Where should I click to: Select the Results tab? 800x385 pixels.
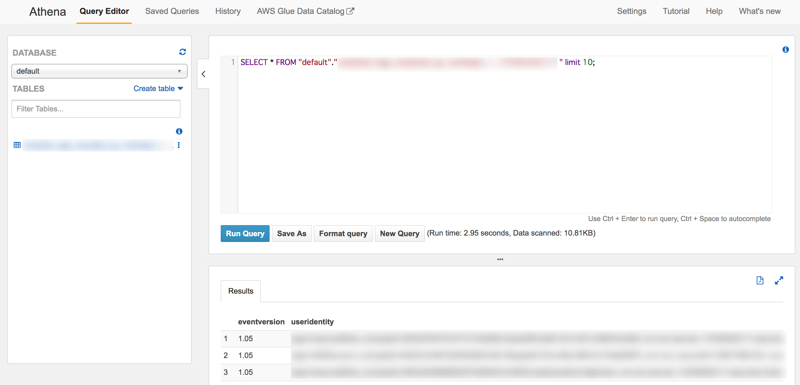coord(240,291)
